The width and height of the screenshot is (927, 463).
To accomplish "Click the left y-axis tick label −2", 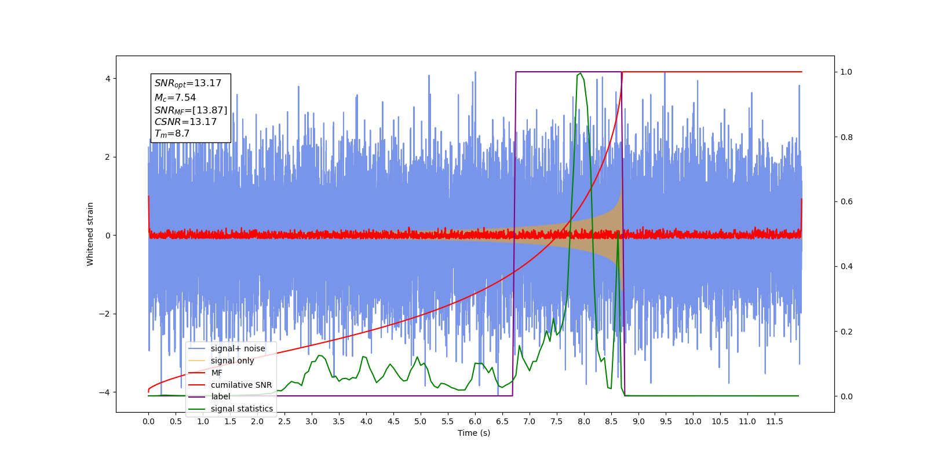I will pyautogui.click(x=105, y=314).
